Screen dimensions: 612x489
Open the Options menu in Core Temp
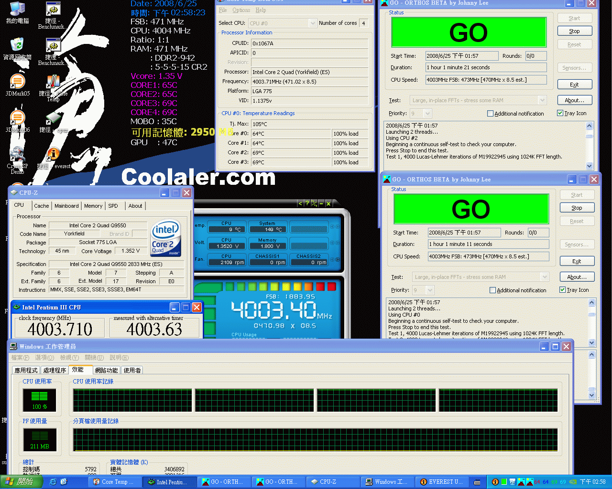pos(241,10)
